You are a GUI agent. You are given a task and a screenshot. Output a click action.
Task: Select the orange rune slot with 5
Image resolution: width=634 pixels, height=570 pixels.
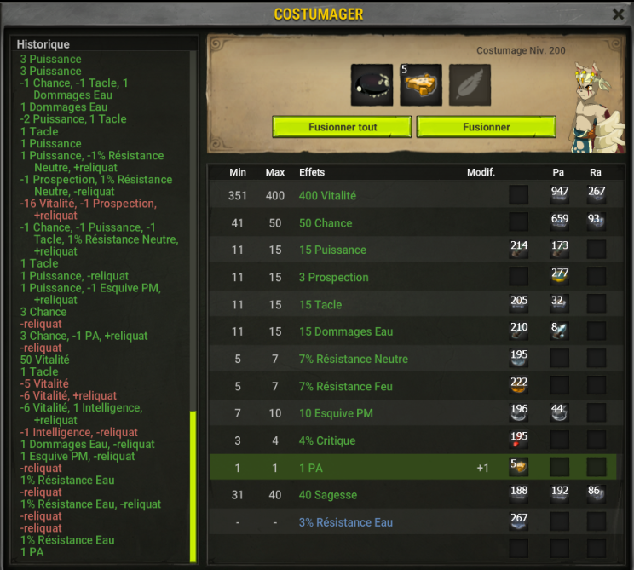point(420,85)
